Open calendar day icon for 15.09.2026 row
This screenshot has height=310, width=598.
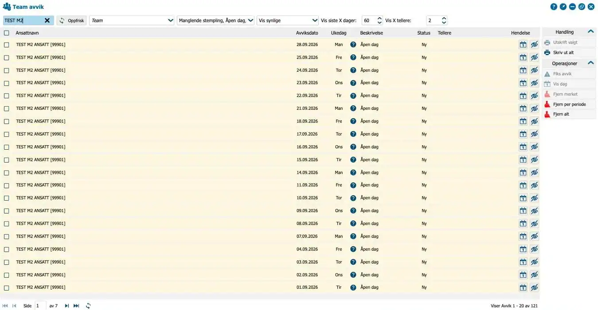[x=523, y=160]
